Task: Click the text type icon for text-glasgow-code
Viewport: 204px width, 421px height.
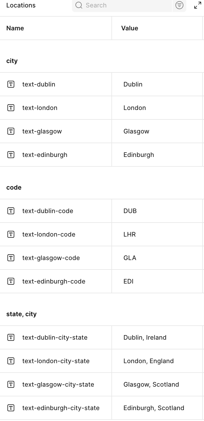Action: pos(11,258)
